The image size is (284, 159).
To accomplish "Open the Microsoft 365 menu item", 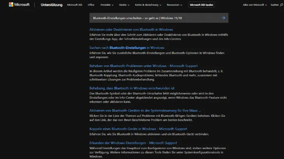I will 75,5.
